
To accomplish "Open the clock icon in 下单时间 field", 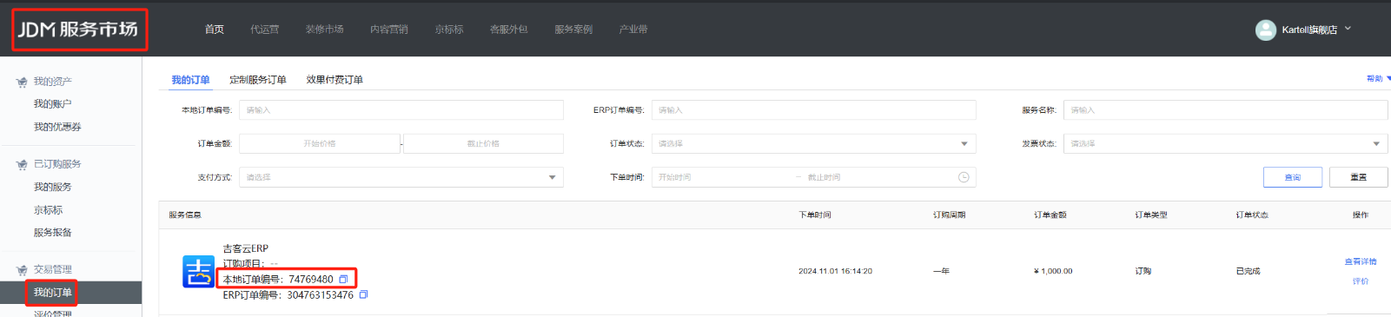I will [x=964, y=177].
